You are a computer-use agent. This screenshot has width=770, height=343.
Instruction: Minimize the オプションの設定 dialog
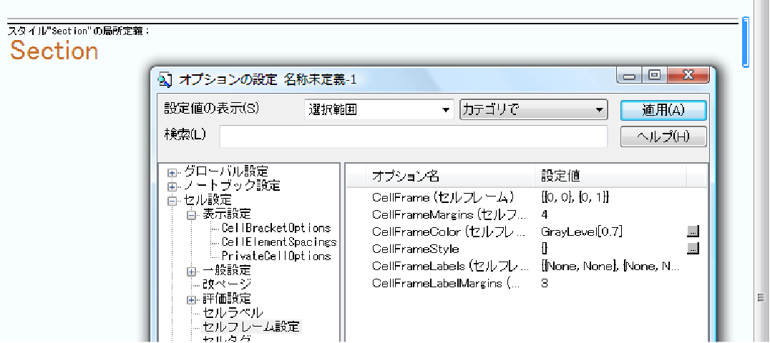click(x=630, y=76)
